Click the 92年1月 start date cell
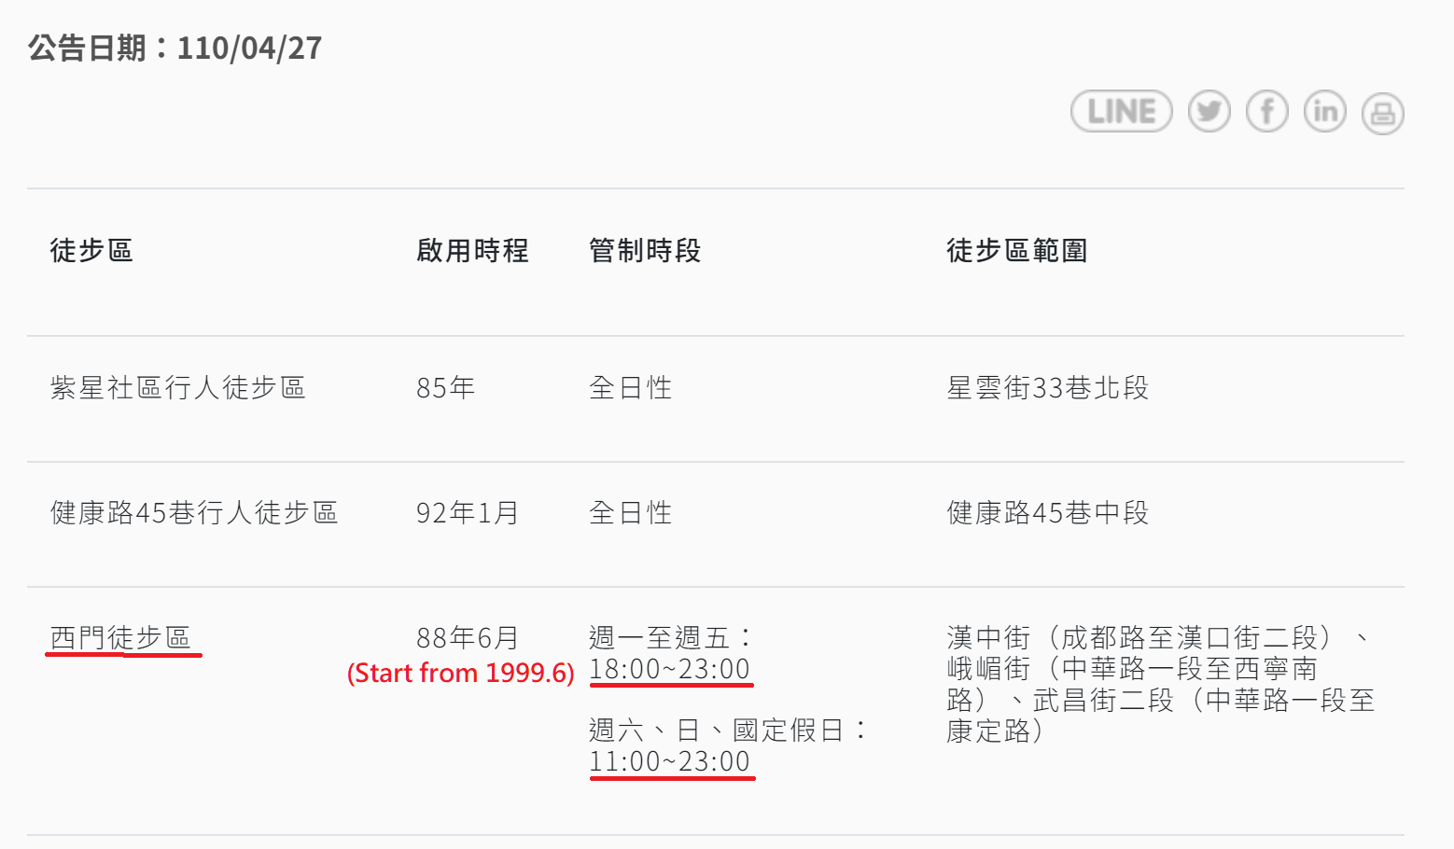Image resolution: width=1454 pixels, height=849 pixels. tap(468, 512)
